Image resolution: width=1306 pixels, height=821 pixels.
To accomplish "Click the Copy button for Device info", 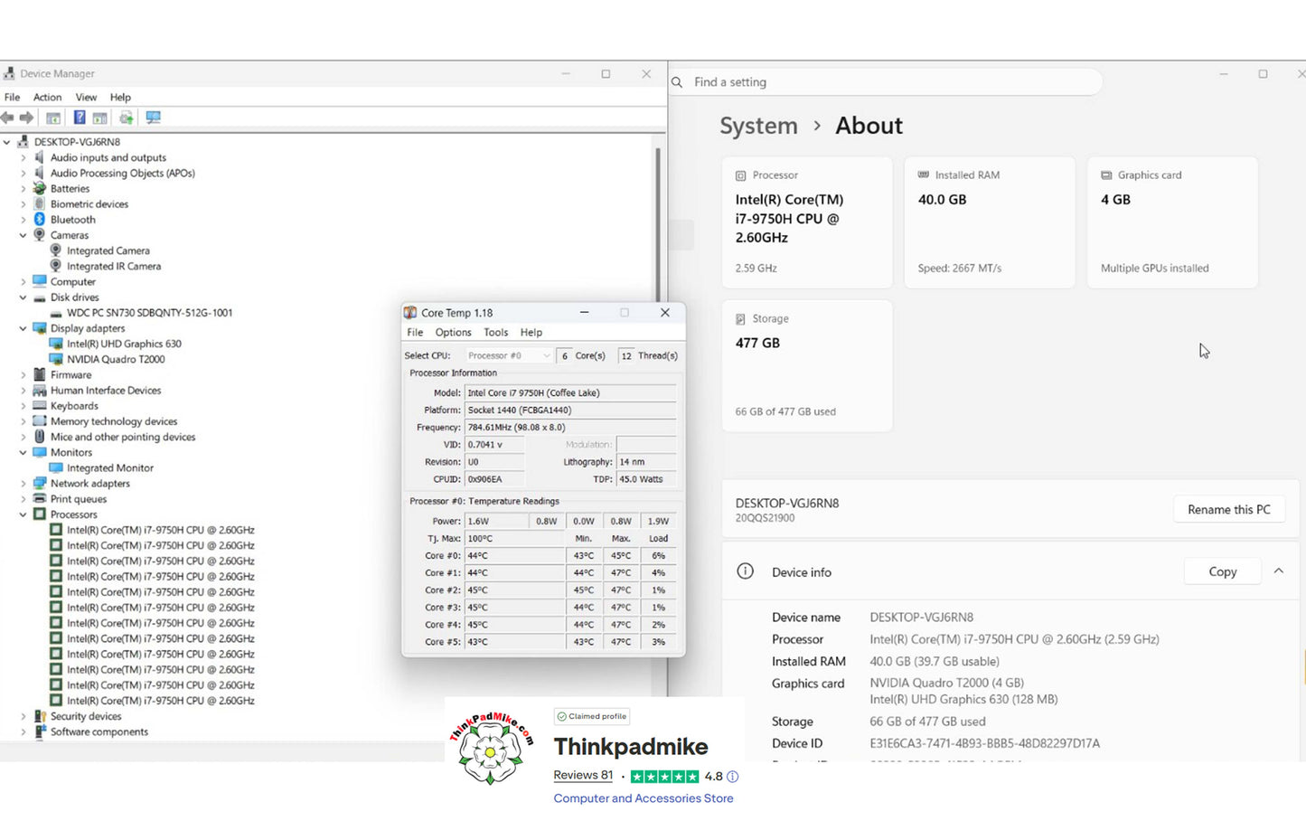I will (1222, 571).
